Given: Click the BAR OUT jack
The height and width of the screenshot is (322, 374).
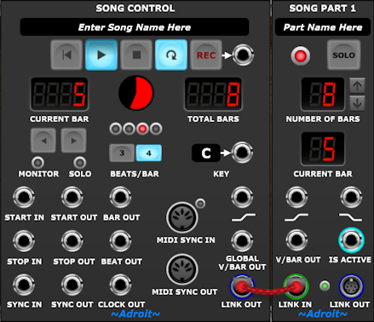Looking at the screenshot, I should 120,197.
